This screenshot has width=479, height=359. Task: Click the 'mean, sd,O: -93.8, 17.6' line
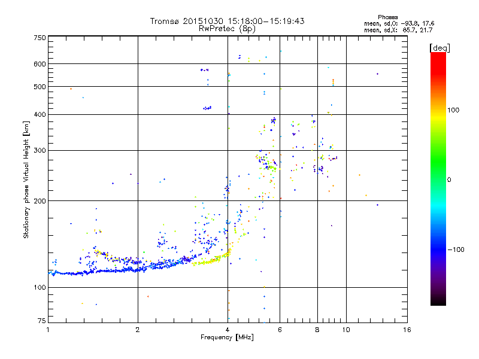point(399,23)
